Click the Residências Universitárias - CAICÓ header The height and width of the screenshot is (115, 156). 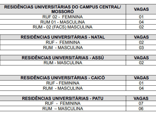click(x=63, y=78)
